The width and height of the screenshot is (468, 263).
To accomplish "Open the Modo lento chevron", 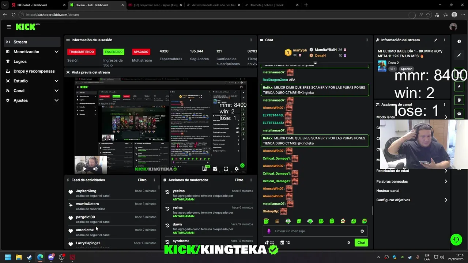I will [x=446, y=117].
